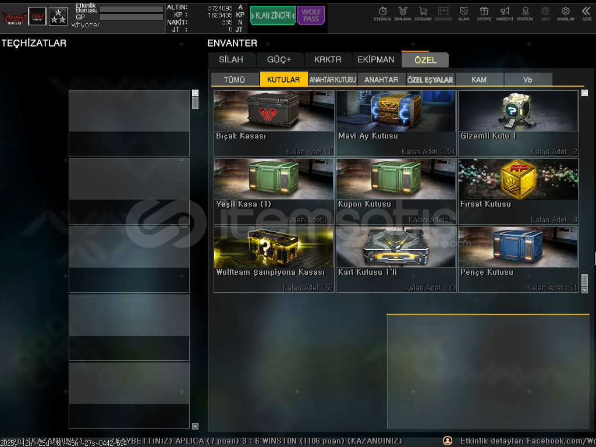This screenshot has width=596, height=447.
Task: Open the ANAHTAR sub-tab
Action: tap(381, 79)
